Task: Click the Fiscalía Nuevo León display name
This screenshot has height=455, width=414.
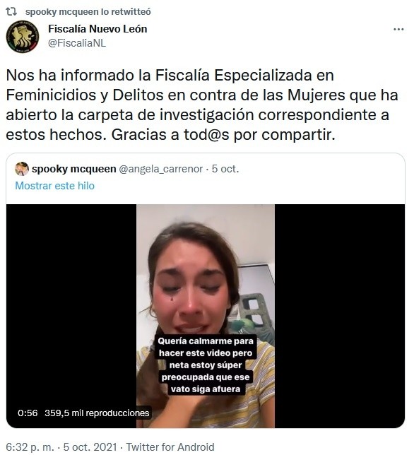Action: 97,29
